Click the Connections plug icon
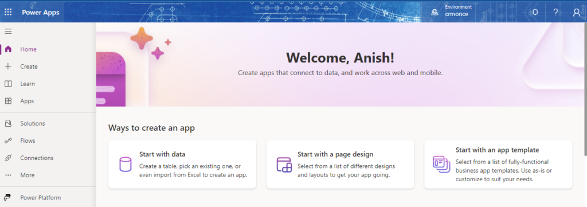Image resolution: width=587 pixels, height=207 pixels. (8, 158)
